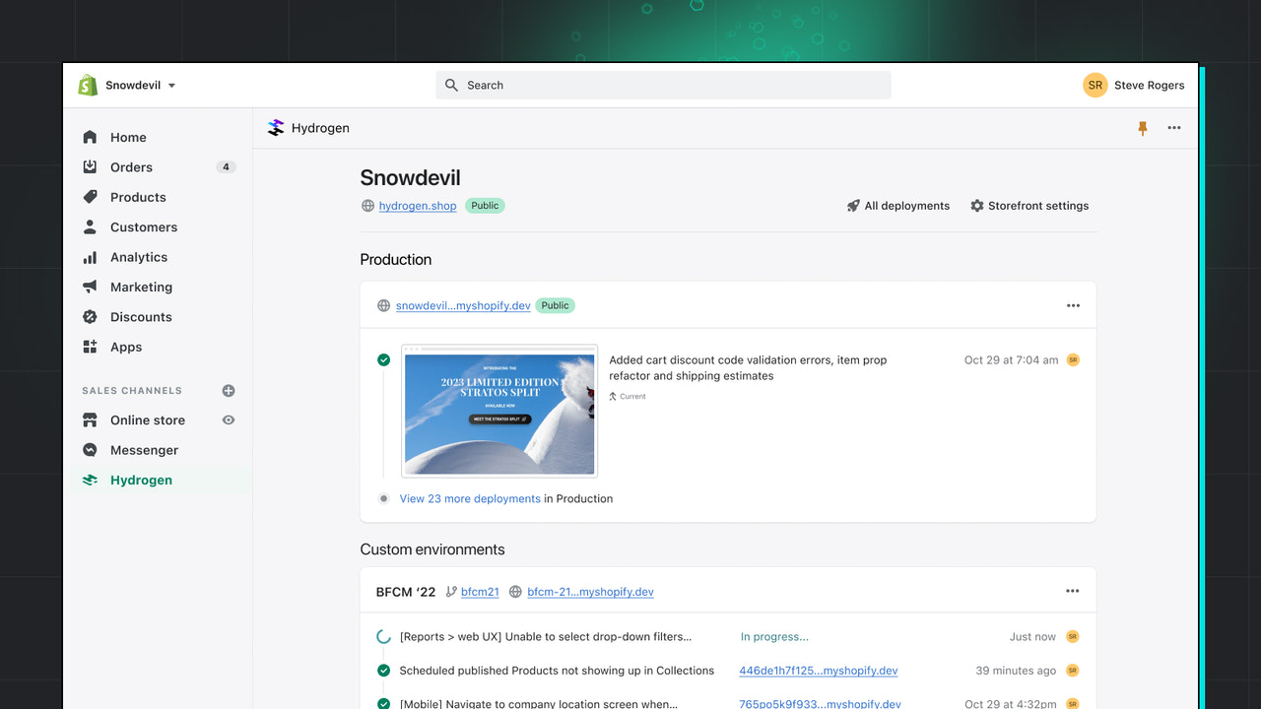Add a new sales channel
The width and height of the screenshot is (1261, 709).
228,390
